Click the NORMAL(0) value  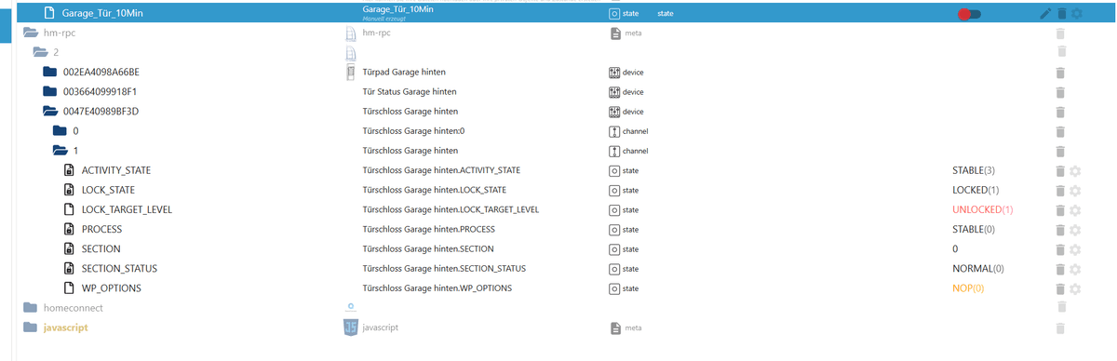pyautogui.click(x=977, y=269)
